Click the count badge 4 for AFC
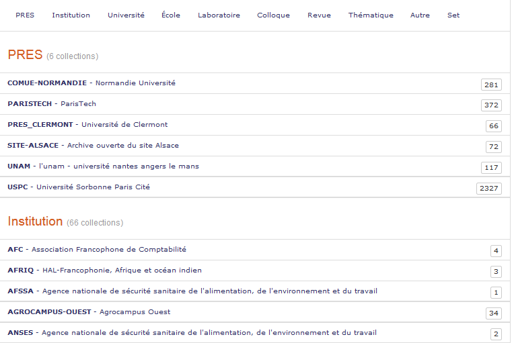The height and width of the screenshot is (343, 516). point(496,251)
